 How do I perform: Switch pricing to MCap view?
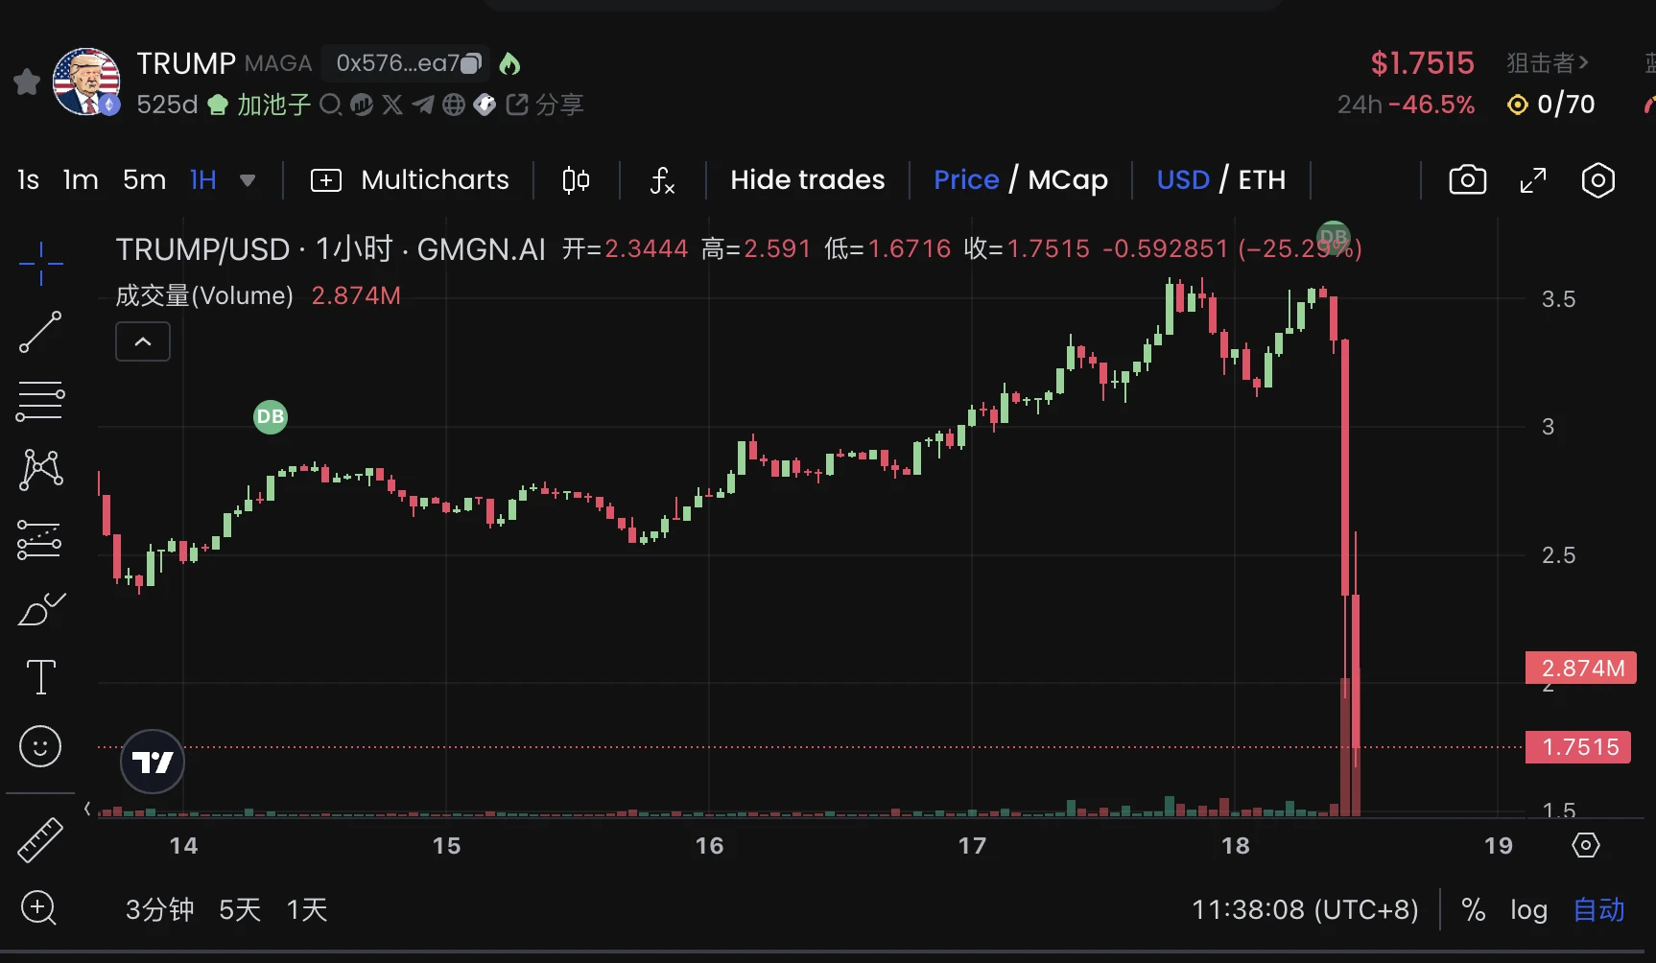pyautogui.click(x=1067, y=179)
